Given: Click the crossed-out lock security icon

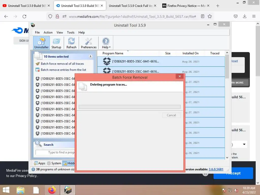Looking at the screenshot, I should 57,16.
